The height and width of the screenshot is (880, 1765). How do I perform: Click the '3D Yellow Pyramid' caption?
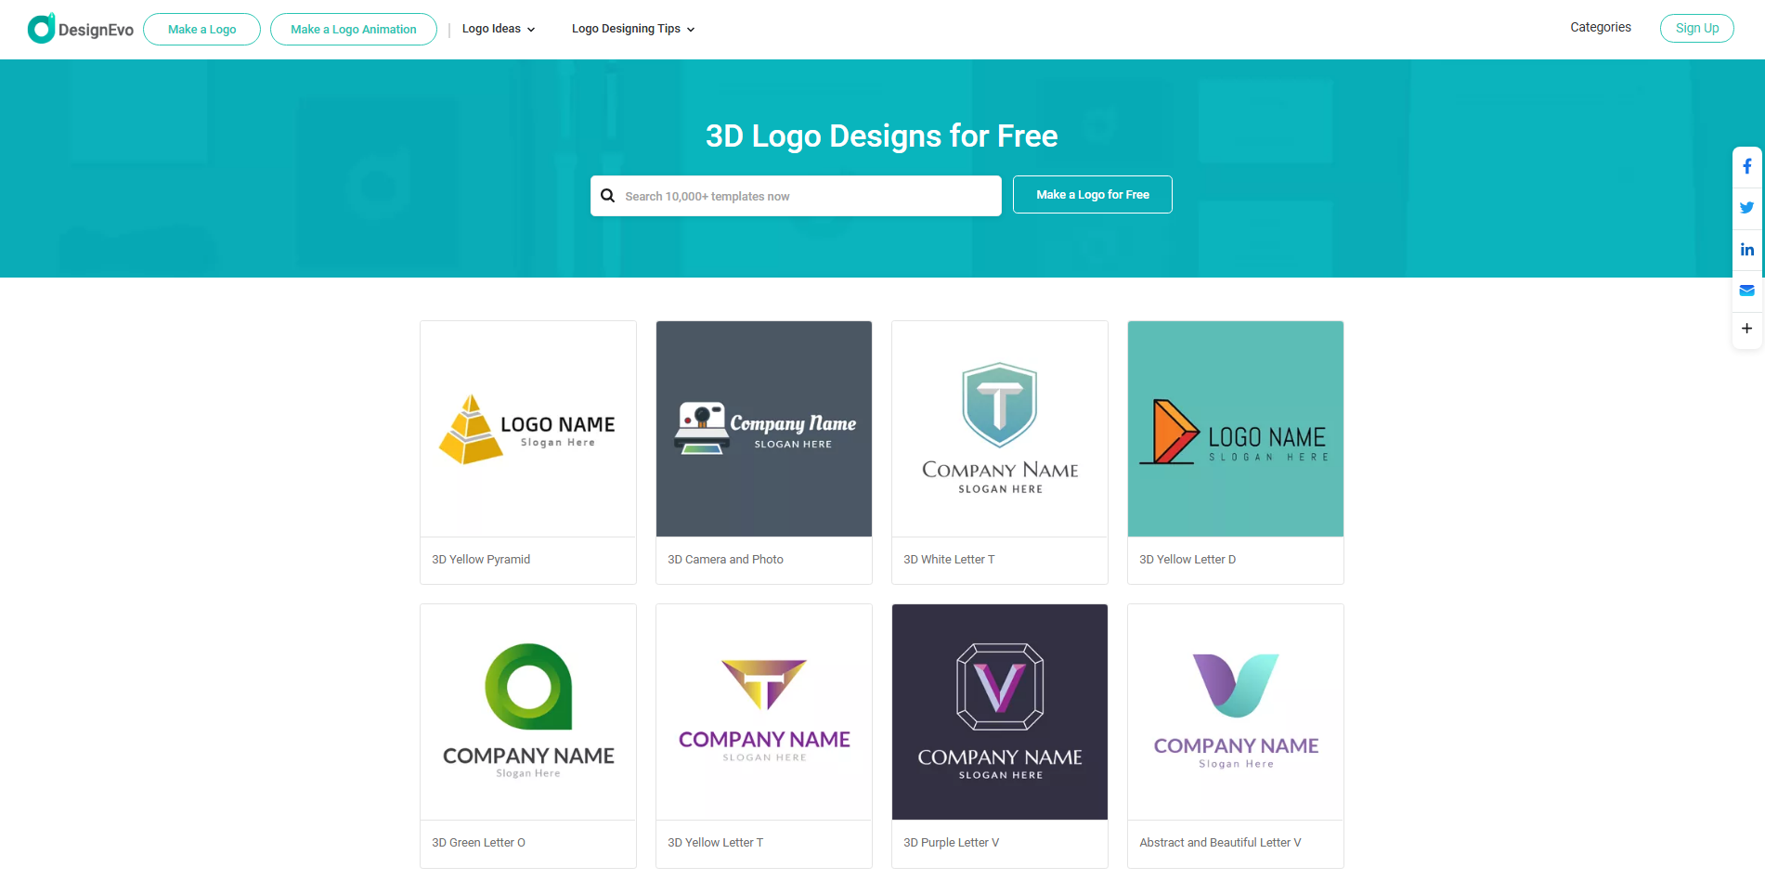(481, 560)
